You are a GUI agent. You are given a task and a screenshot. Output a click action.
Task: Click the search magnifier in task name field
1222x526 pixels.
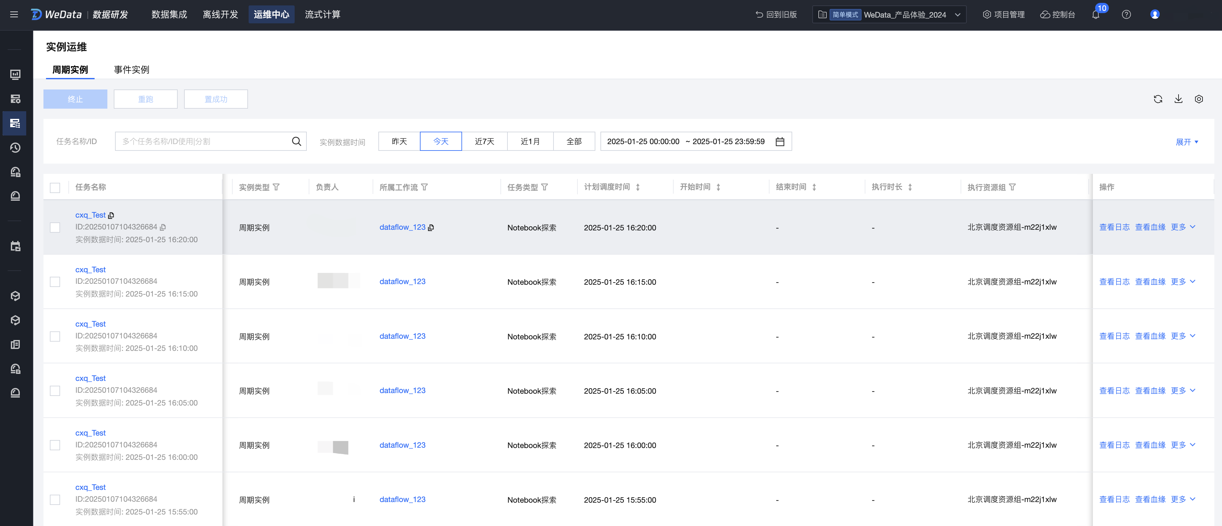click(296, 141)
